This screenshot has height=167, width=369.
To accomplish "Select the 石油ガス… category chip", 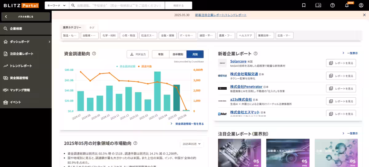I will [148, 35].
